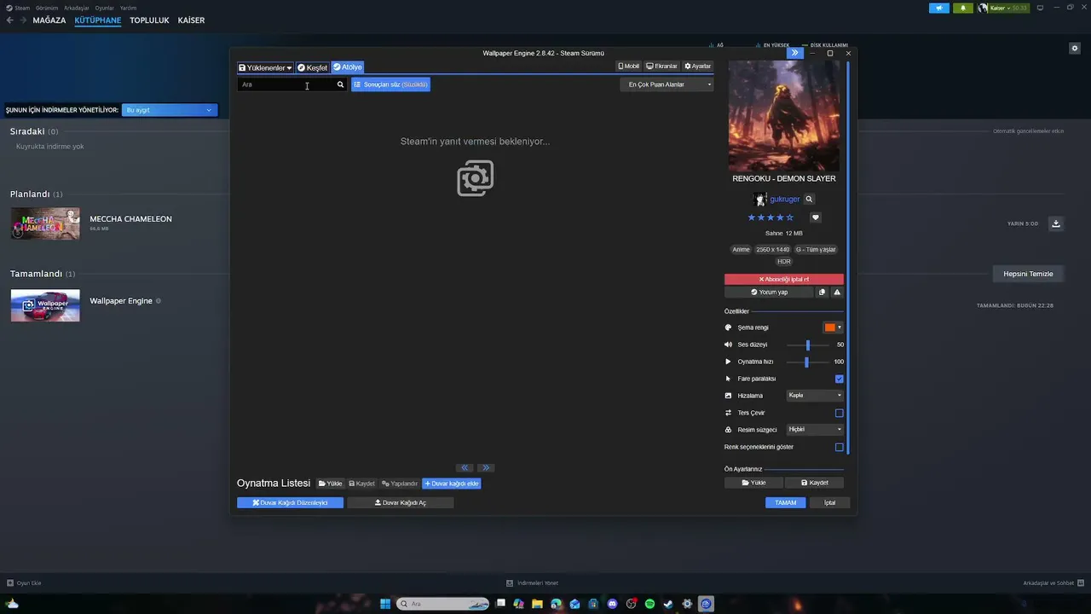Click the Sonuçları süz filter button

click(390, 84)
